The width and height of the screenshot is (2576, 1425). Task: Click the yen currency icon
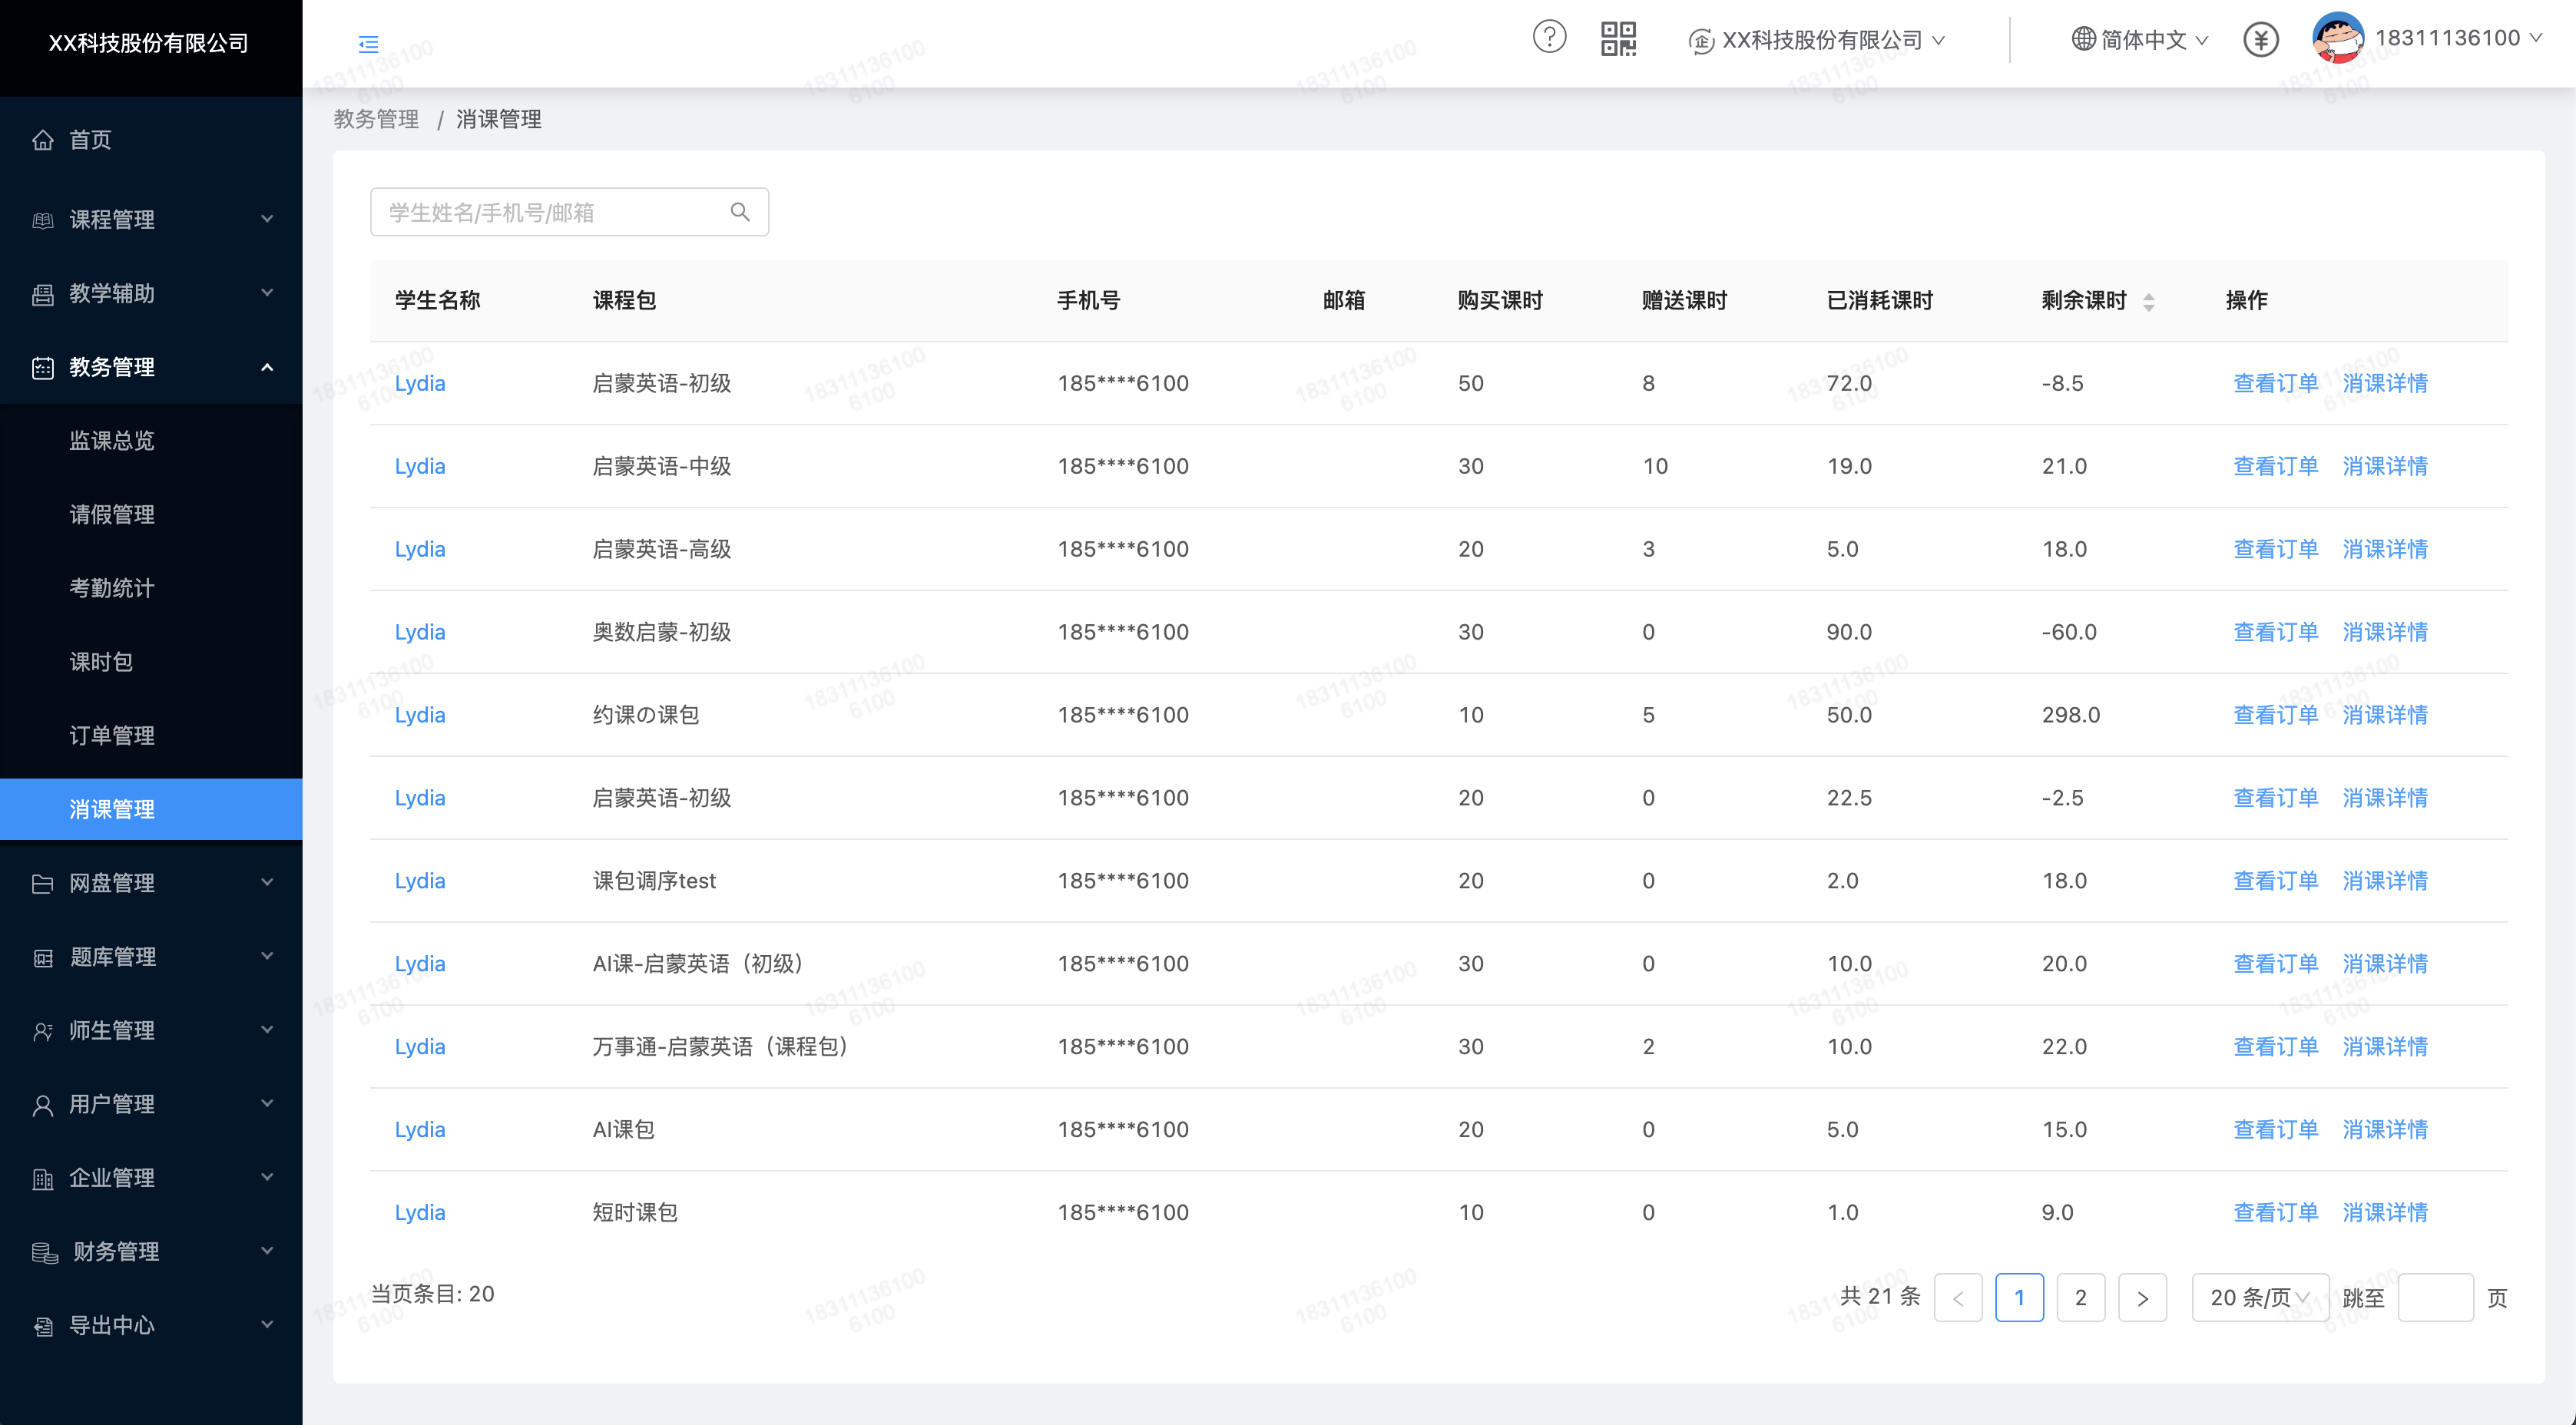pyautogui.click(x=2260, y=40)
